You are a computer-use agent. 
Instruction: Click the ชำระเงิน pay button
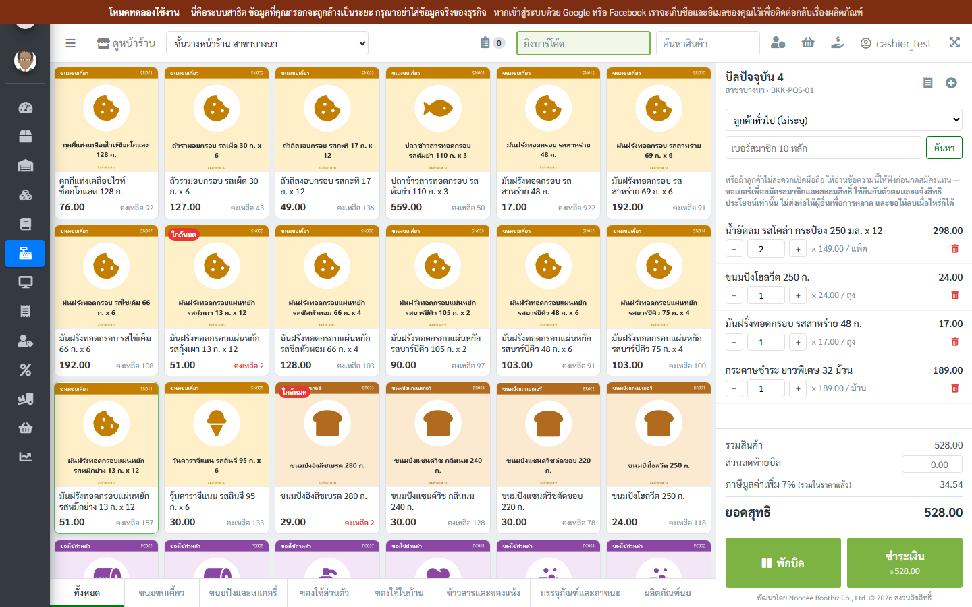tap(905, 562)
